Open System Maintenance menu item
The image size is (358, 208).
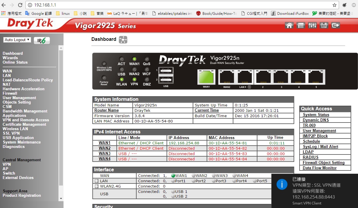click(x=22, y=142)
